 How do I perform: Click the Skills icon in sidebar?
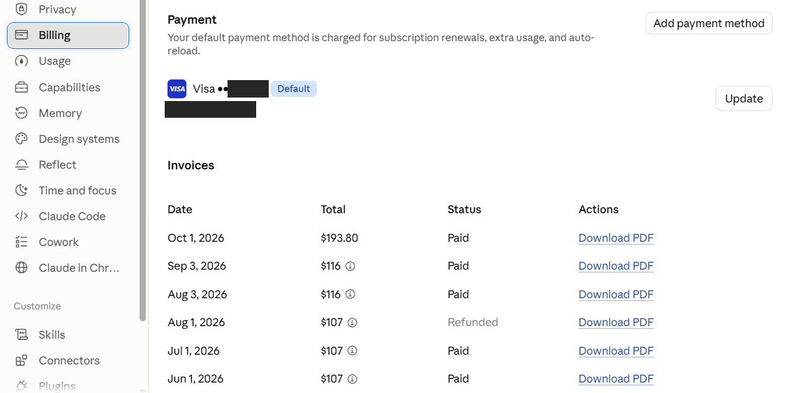pyautogui.click(x=21, y=334)
